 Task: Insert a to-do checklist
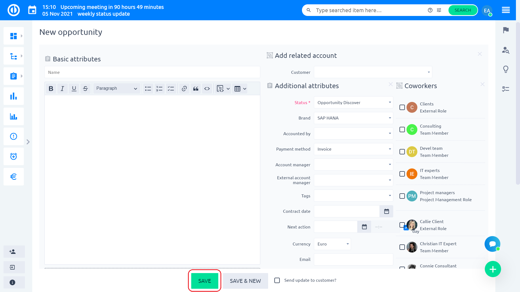(171, 89)
